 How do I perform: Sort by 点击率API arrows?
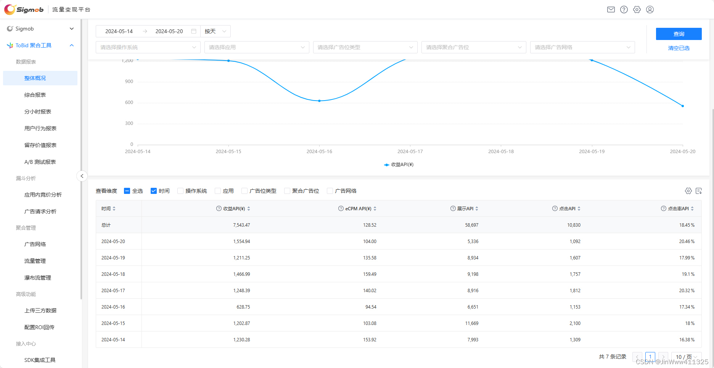point(692,209)
